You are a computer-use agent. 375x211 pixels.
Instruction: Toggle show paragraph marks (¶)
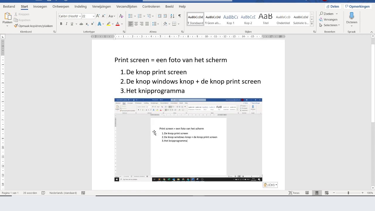point(180,16)
